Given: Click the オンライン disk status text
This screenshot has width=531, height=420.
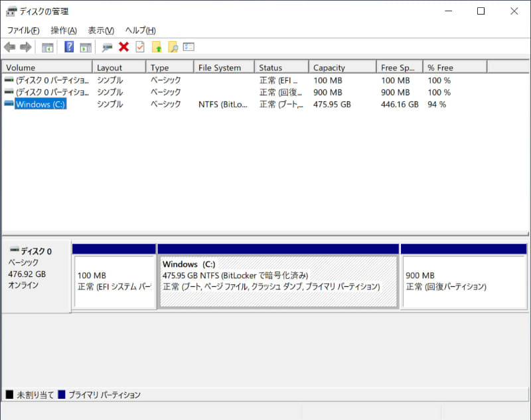Looking at the screenshot, I should click(23, 285).
